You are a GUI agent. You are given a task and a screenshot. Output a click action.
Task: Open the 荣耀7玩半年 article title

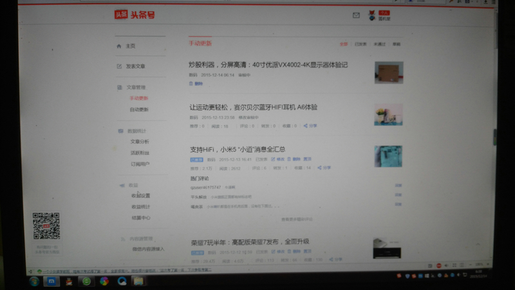pos(250,242)
